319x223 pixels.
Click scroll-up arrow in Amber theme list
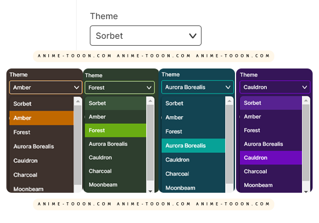78,101
